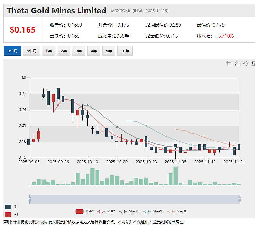
Task: Click the 2025-11-05 x-axis label
Action: click(175, 162)
